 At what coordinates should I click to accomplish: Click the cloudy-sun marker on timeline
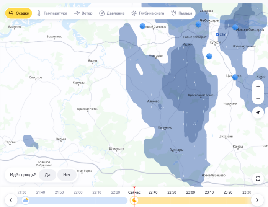point(26,200)
